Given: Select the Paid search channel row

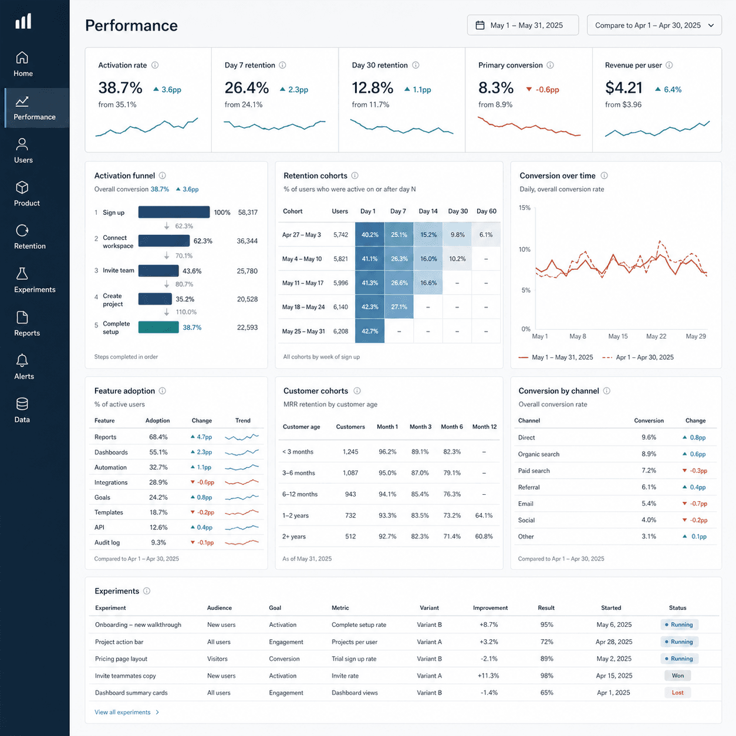Looking at the screenshot, I should (x=615, y=471).
